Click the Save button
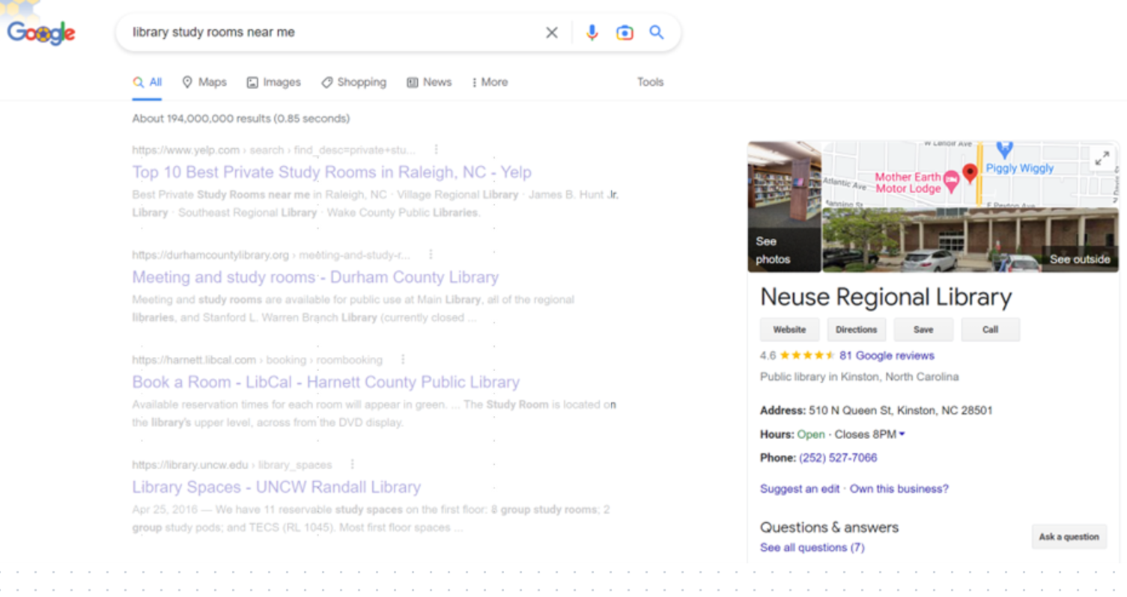The height and width of the screenshot is (597, 1127). [x=923, y=330]
